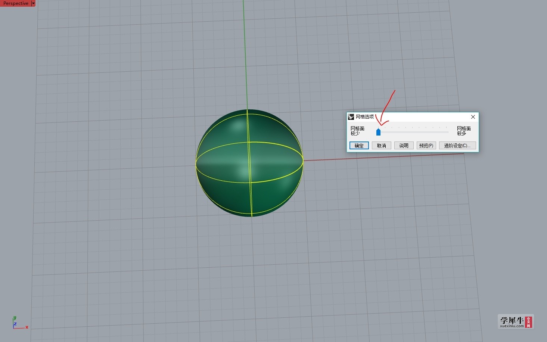Select the green sphere in the viewport

click(x=249, y=163)
